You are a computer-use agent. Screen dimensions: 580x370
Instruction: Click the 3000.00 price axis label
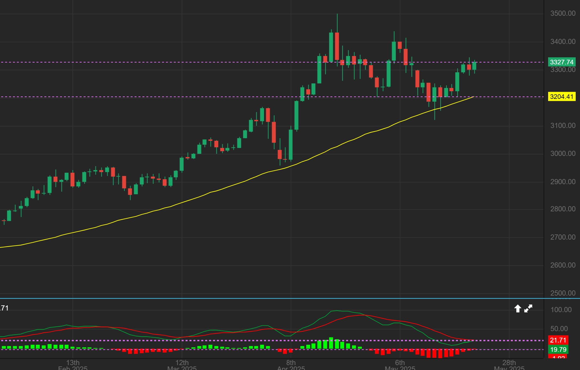(x=563, y=153)
